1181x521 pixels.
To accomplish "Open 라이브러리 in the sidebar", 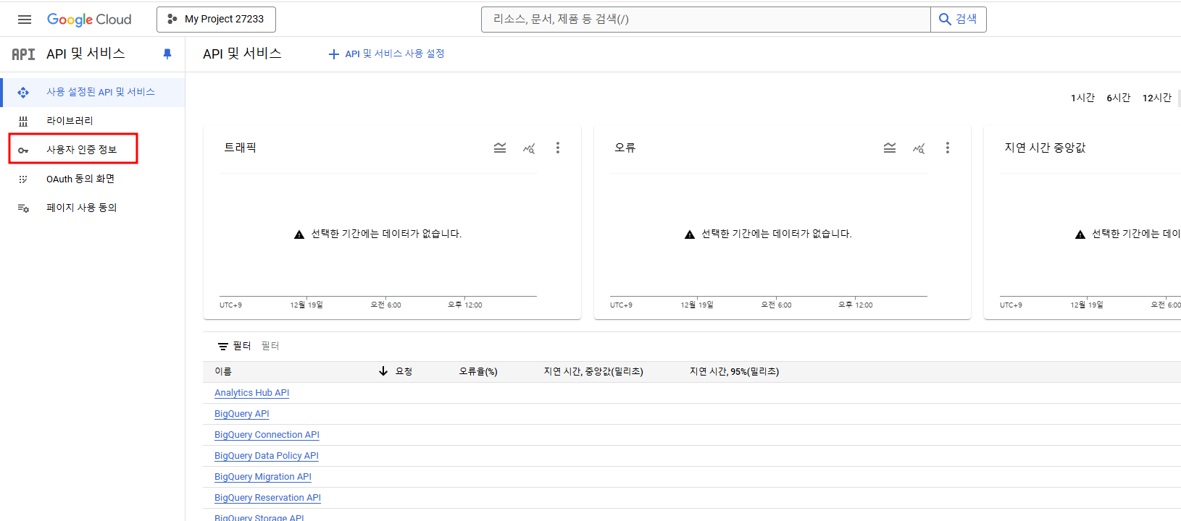I will [x=93, y=121].
